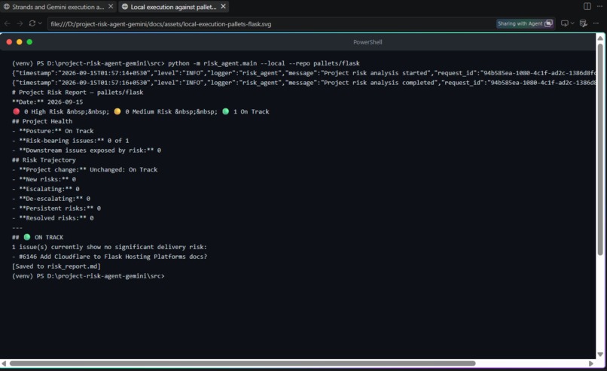The height and width of the screenshot is (371, 607).
Task: Close the Strands and Gemini execution tab
Action: pyautogui.click(x=111, y=7)
